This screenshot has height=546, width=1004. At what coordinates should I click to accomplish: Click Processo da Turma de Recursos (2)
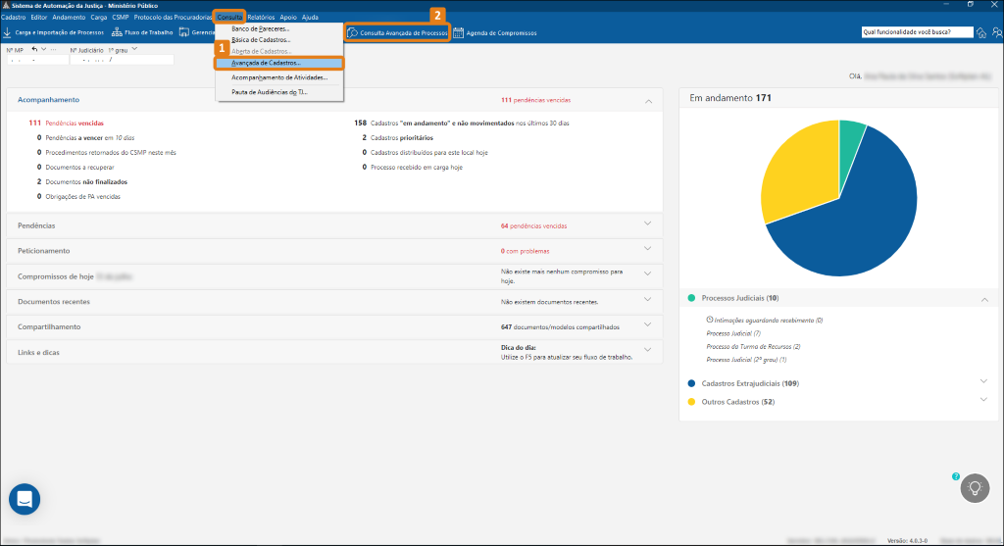point(753,346)
